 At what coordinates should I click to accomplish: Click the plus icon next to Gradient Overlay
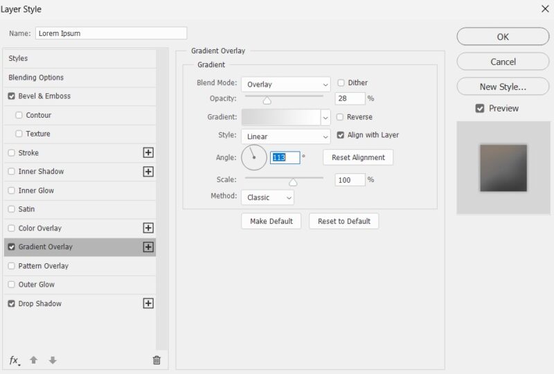coord(148,247)
